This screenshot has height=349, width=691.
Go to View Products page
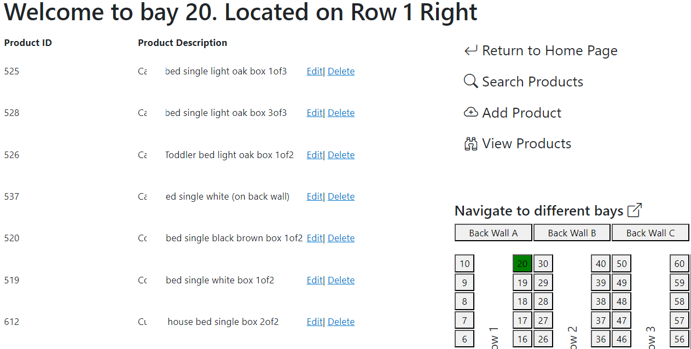[x=526, y=144]
